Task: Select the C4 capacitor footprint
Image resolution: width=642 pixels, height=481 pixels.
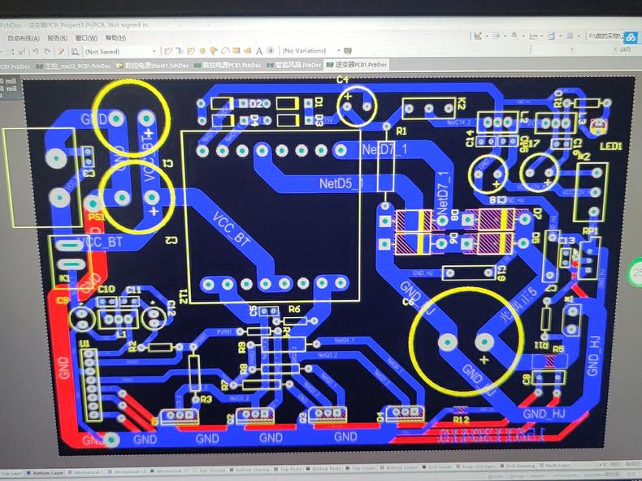Action: pos(357,106)
